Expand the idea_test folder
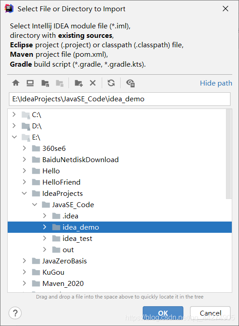The width and height of the screenshot is (239, 326). coord(45,238)
